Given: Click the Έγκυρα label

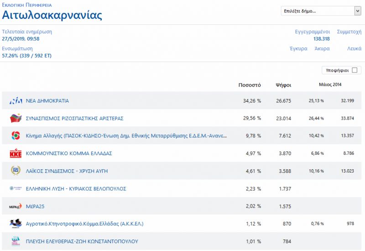Looking at the screenshot, I should pos(298,49).
